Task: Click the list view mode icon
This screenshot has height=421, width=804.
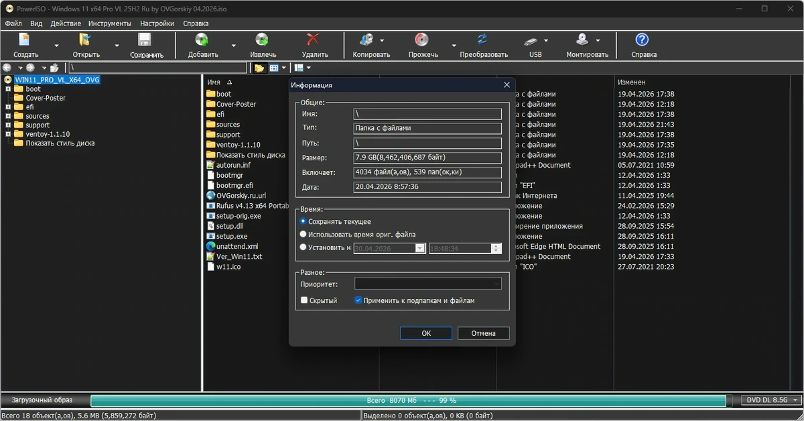Action: click(x=274, y=68)
